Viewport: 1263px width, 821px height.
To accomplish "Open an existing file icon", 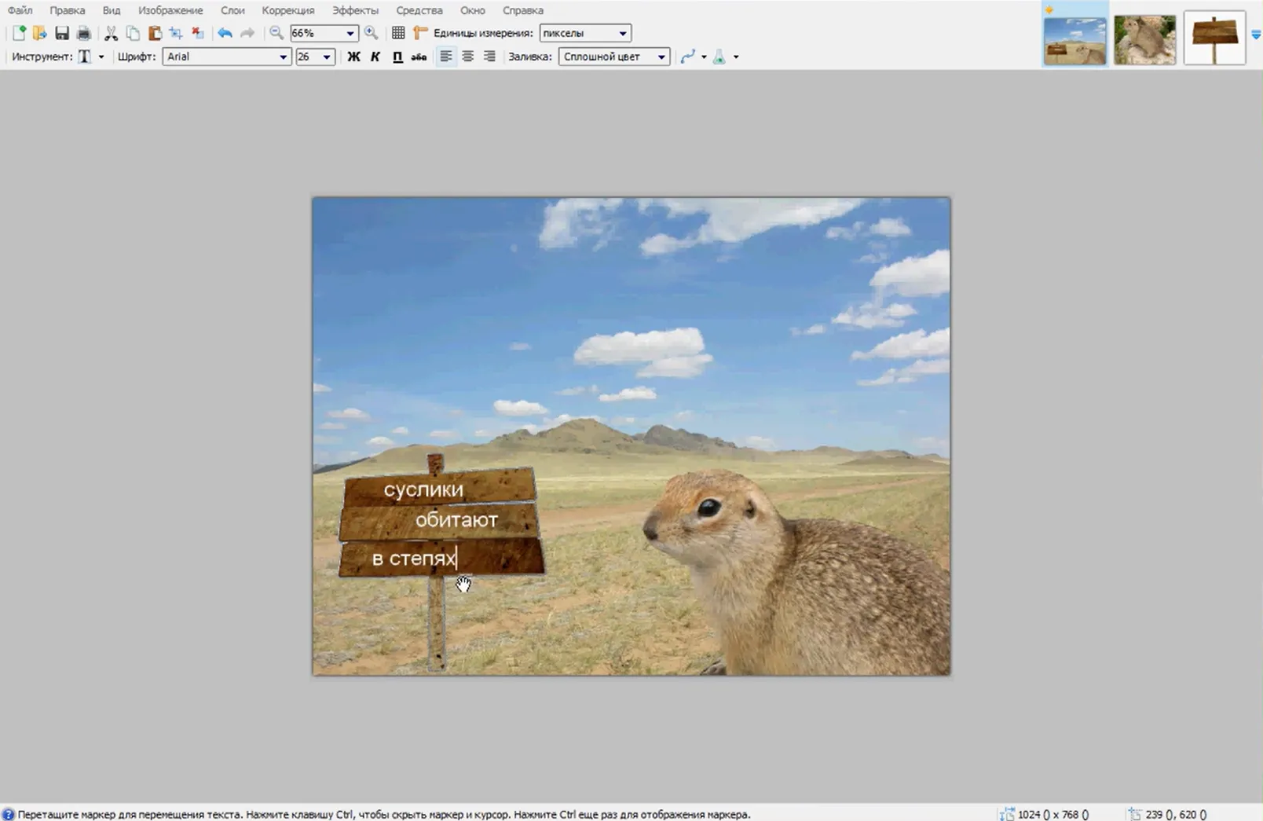I will tap(39, 33).
